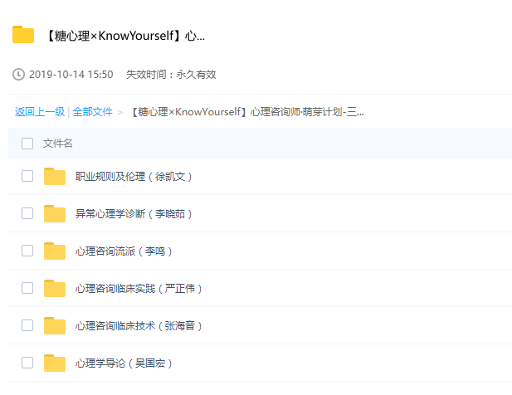Open folder icon for 心理学导论（吴国宏）
Image resolution: width=512 pixels, height=395 pixels.
55,363
